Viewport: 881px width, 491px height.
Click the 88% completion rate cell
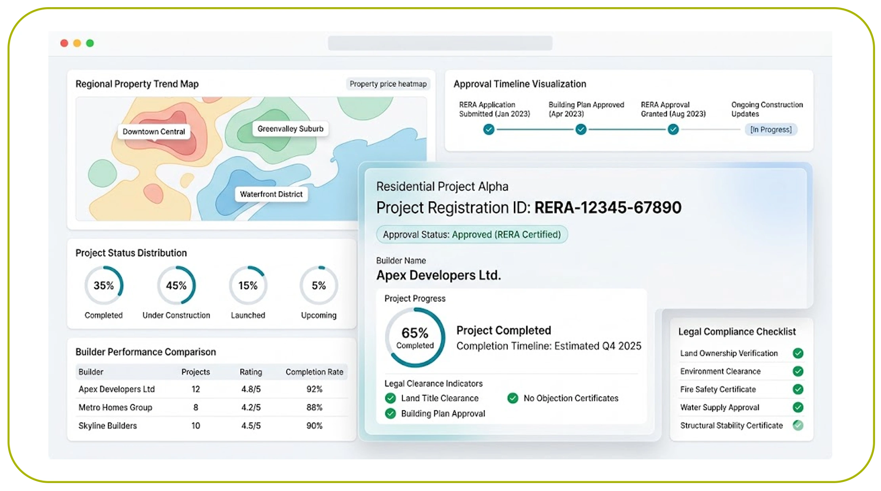[314, 407]
